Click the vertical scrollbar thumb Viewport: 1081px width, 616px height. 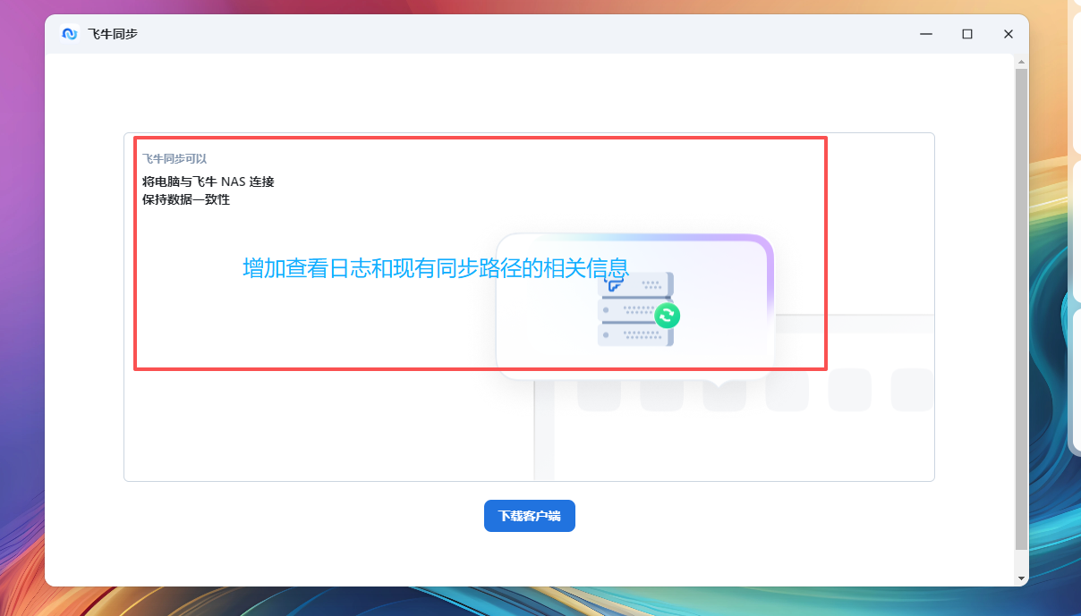(x=1021, y=309)
